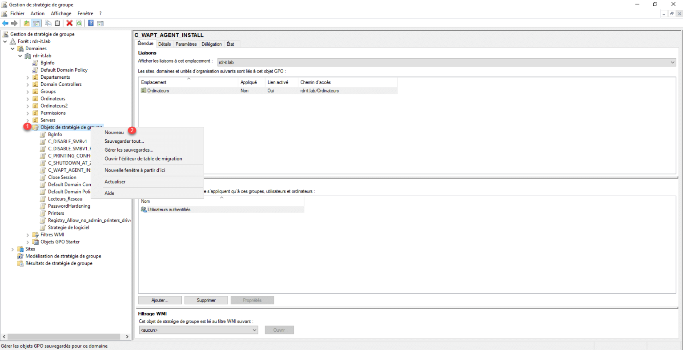
Task: Select the Strategie de logiciel GPO
Action: (68, 228)
